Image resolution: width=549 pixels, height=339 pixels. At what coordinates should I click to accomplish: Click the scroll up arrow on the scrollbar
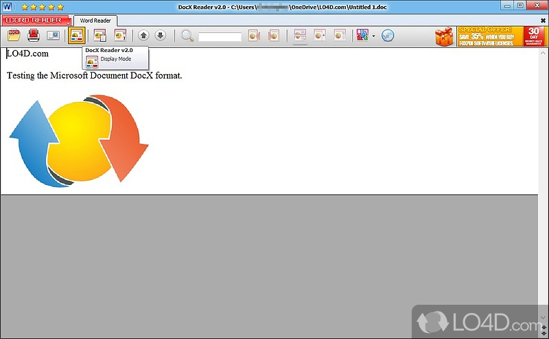(x=544, y=52)
